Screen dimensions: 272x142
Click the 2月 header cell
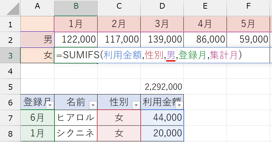[x=119, y=24]
